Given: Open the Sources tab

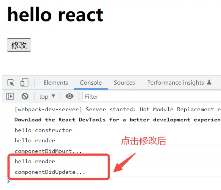Looking at the screenshot, I should (124, 82).
